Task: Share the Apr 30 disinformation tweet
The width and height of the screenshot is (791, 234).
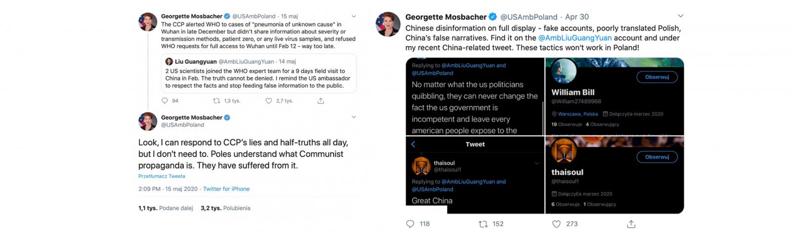Action: [x=631, y=224]
